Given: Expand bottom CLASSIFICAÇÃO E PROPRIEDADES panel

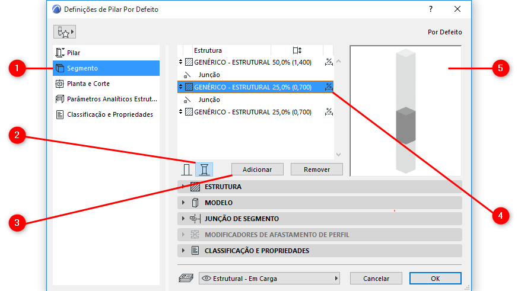Looking at the screenshot, I should click(x=319, y=251).
